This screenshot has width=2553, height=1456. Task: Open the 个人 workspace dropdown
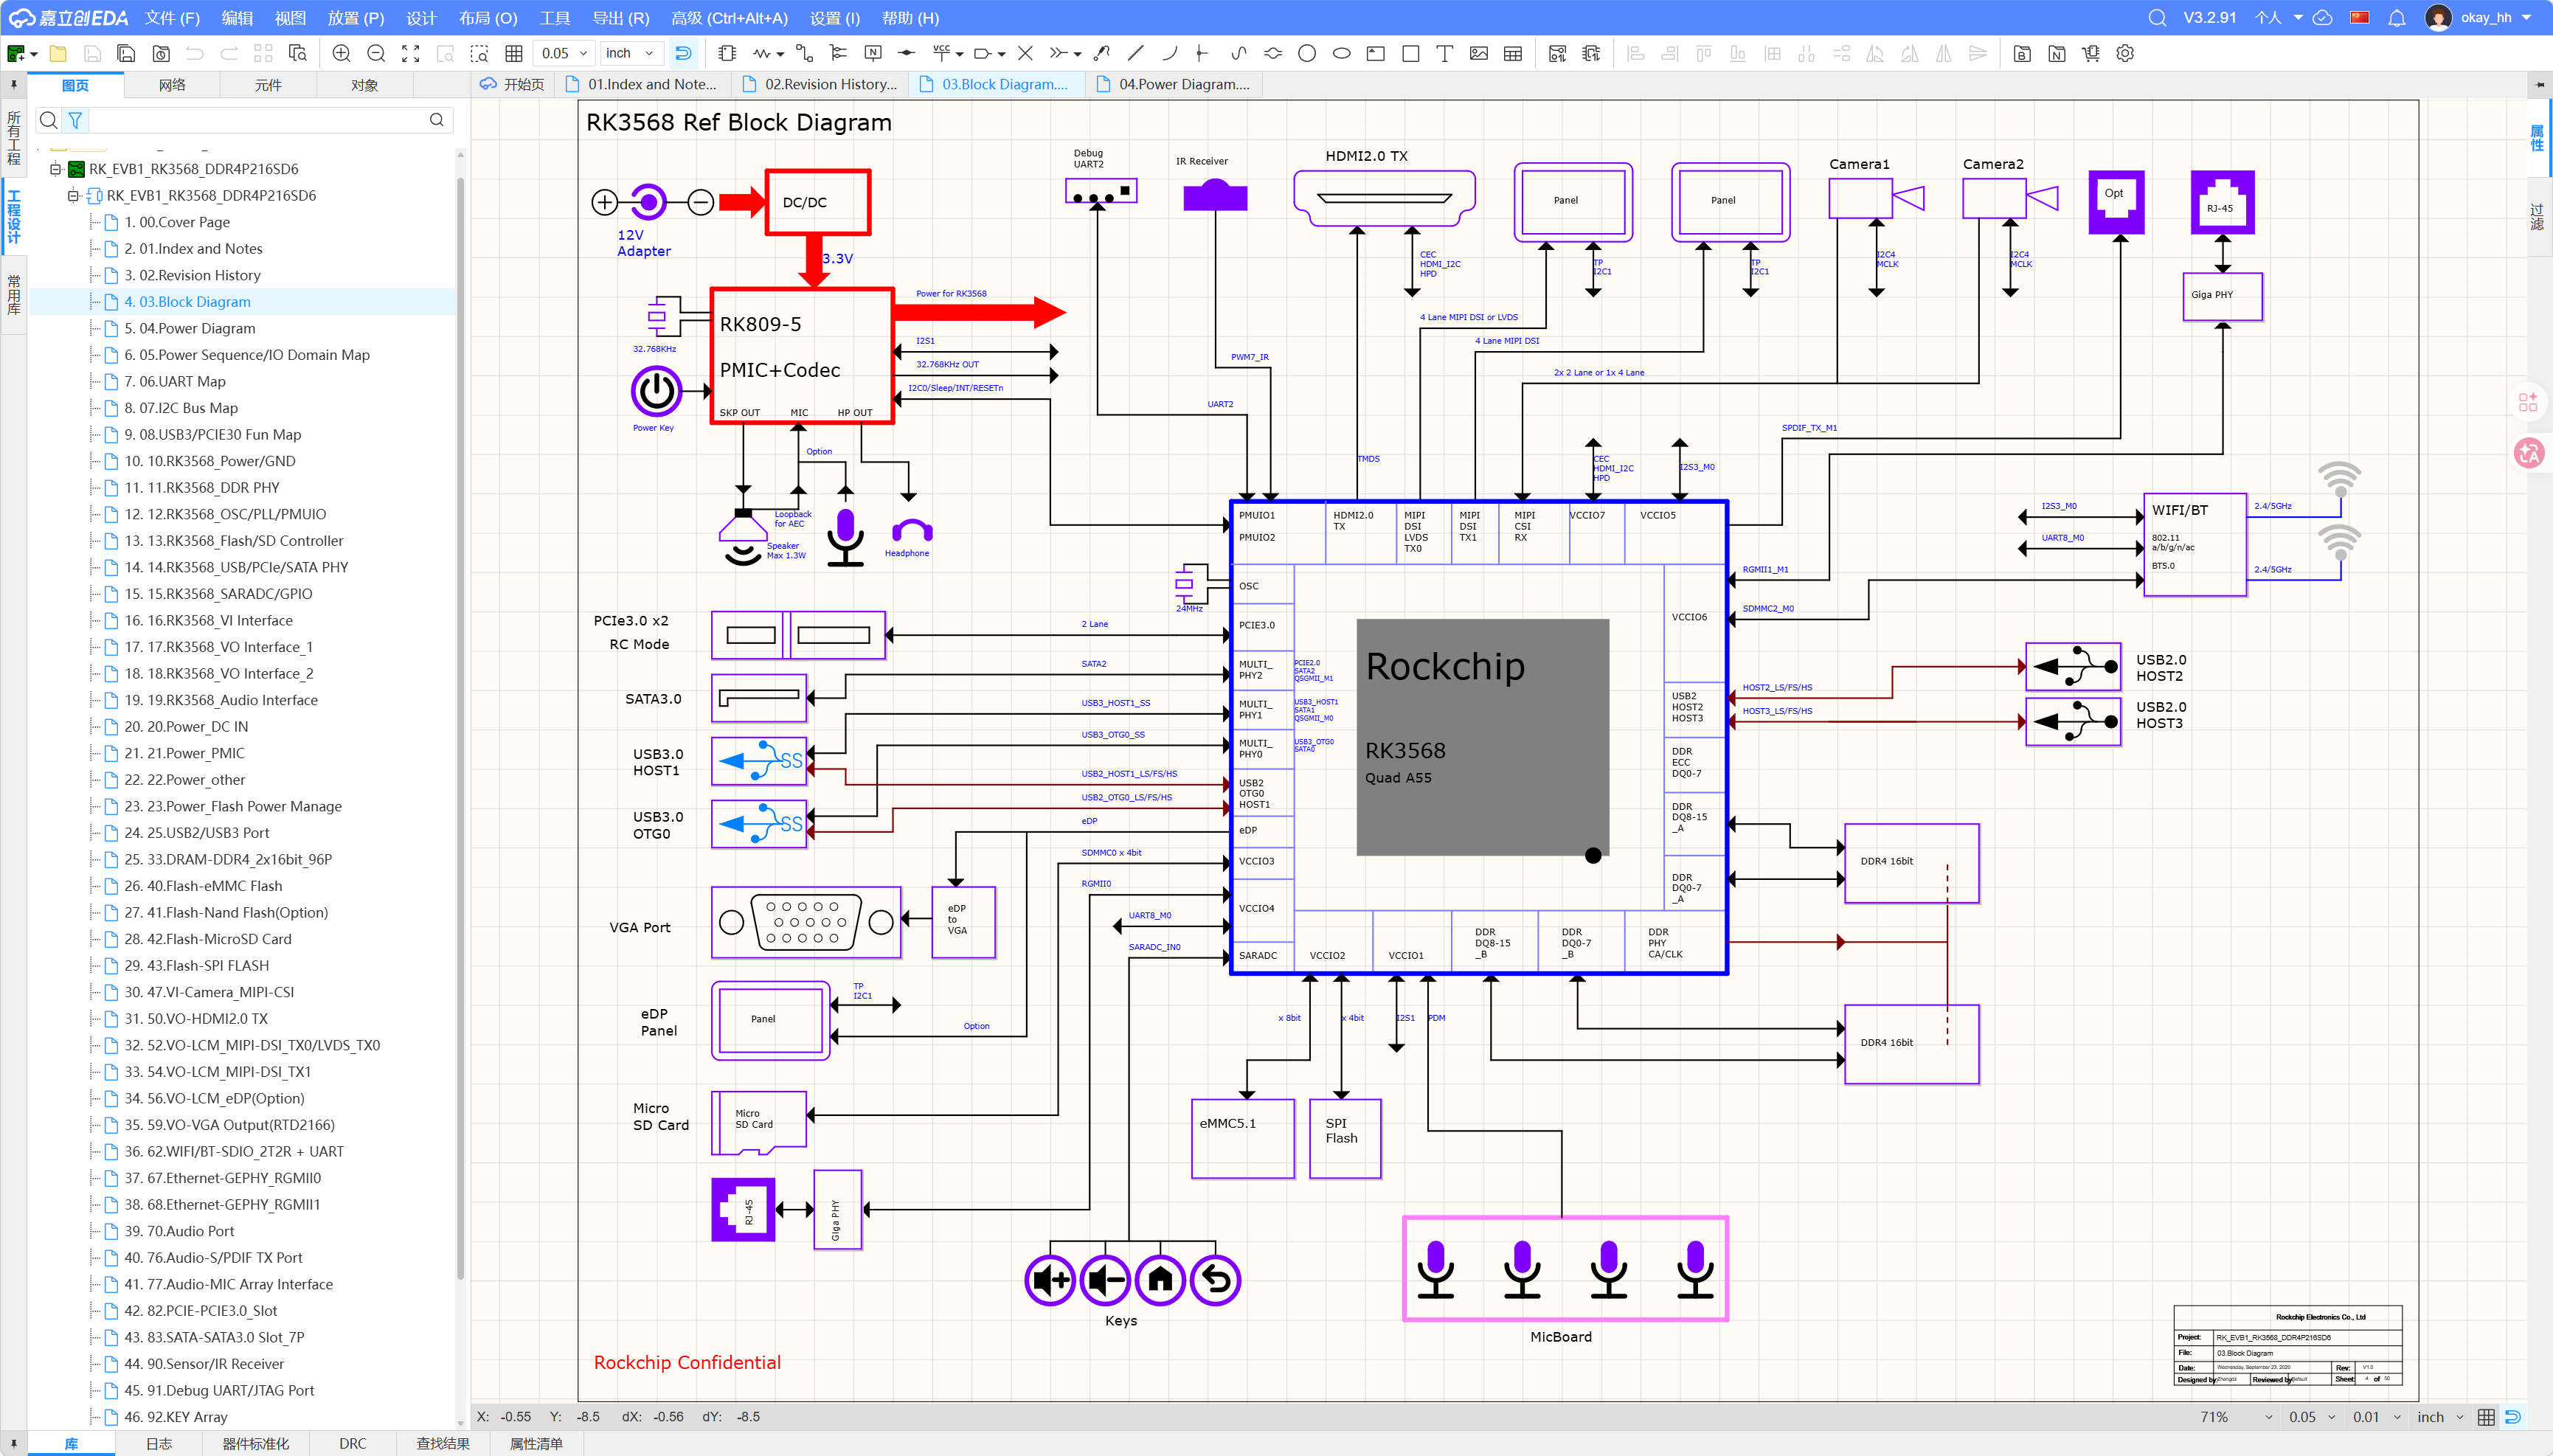click(x=2279, y=18)
